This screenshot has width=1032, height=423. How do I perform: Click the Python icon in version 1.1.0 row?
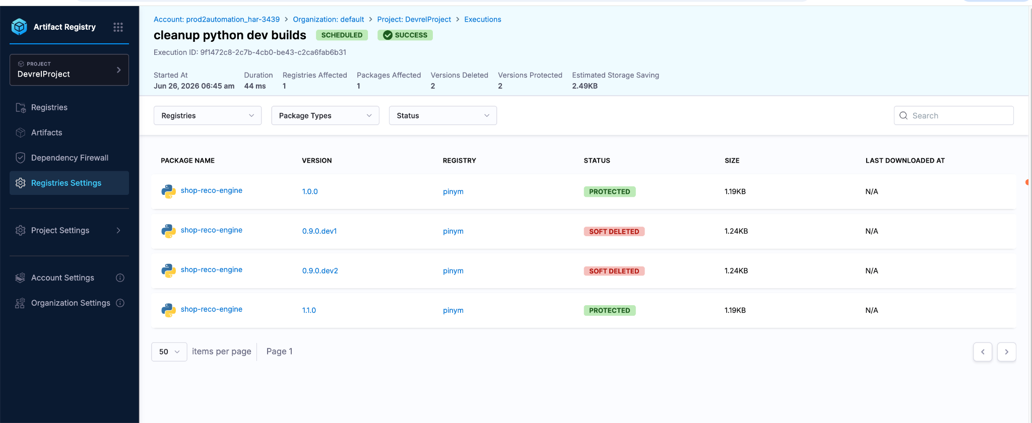[168, 310]
